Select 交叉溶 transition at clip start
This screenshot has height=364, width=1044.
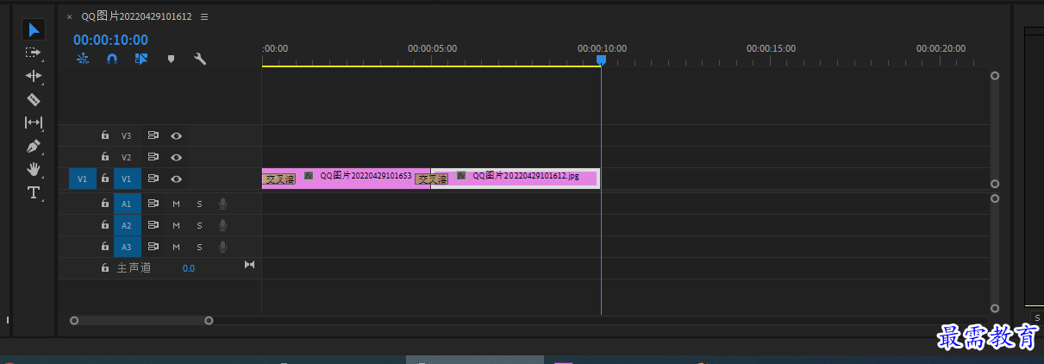[278, 179]
